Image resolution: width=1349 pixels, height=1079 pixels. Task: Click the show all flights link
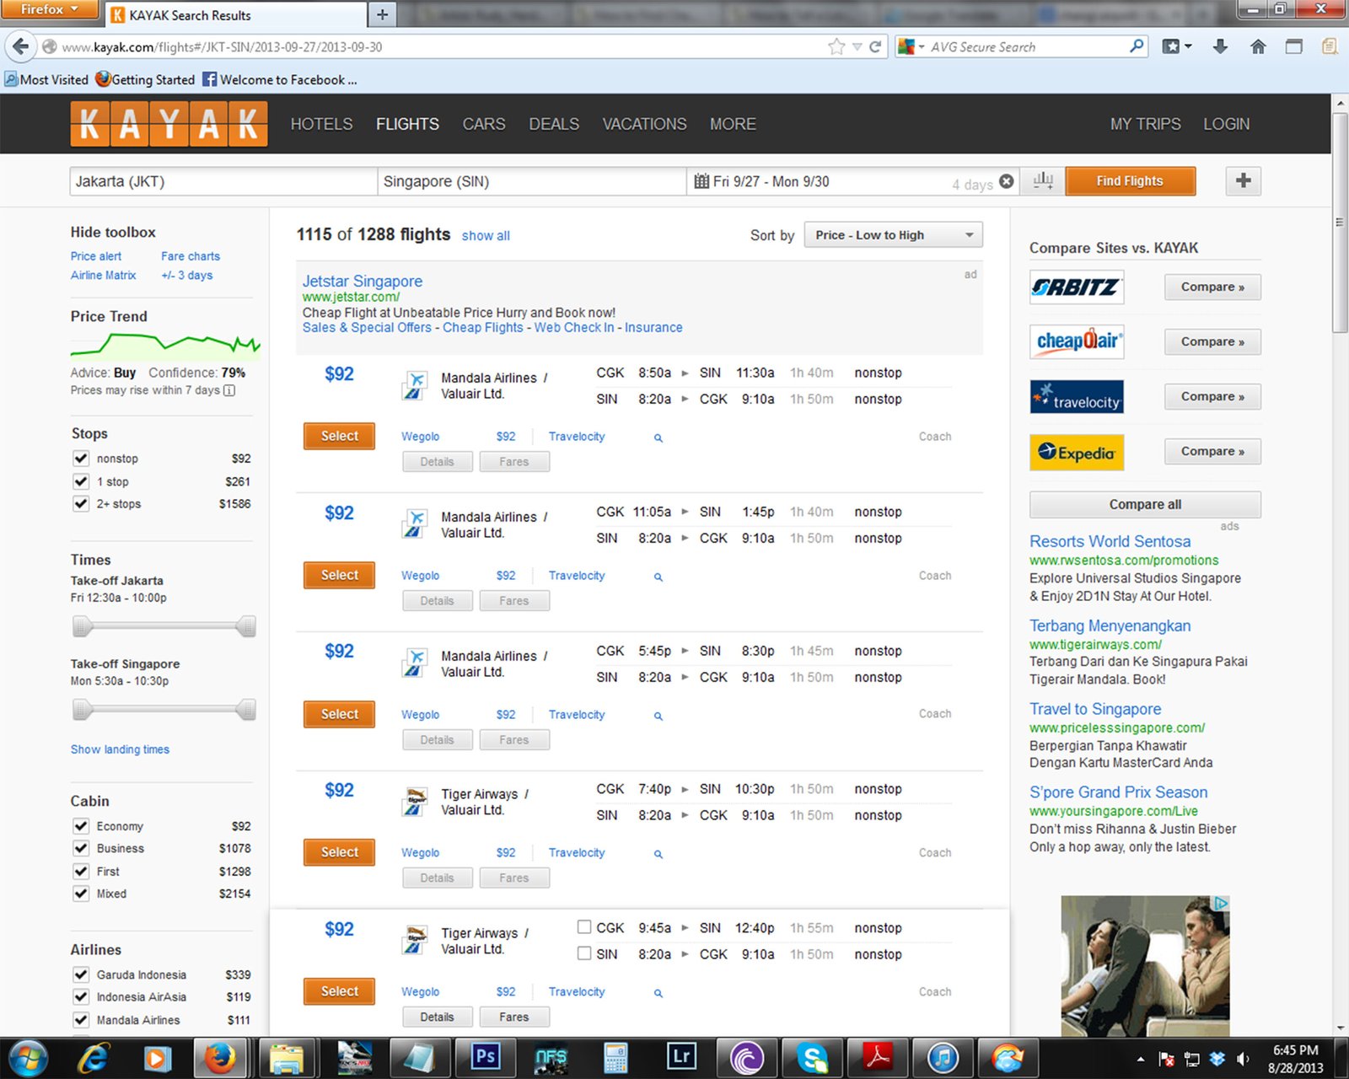point(486,236)
